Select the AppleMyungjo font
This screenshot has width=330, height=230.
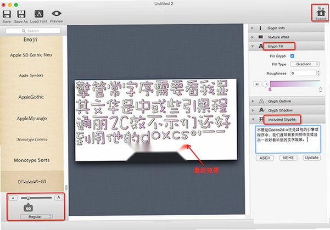(31, 118)
